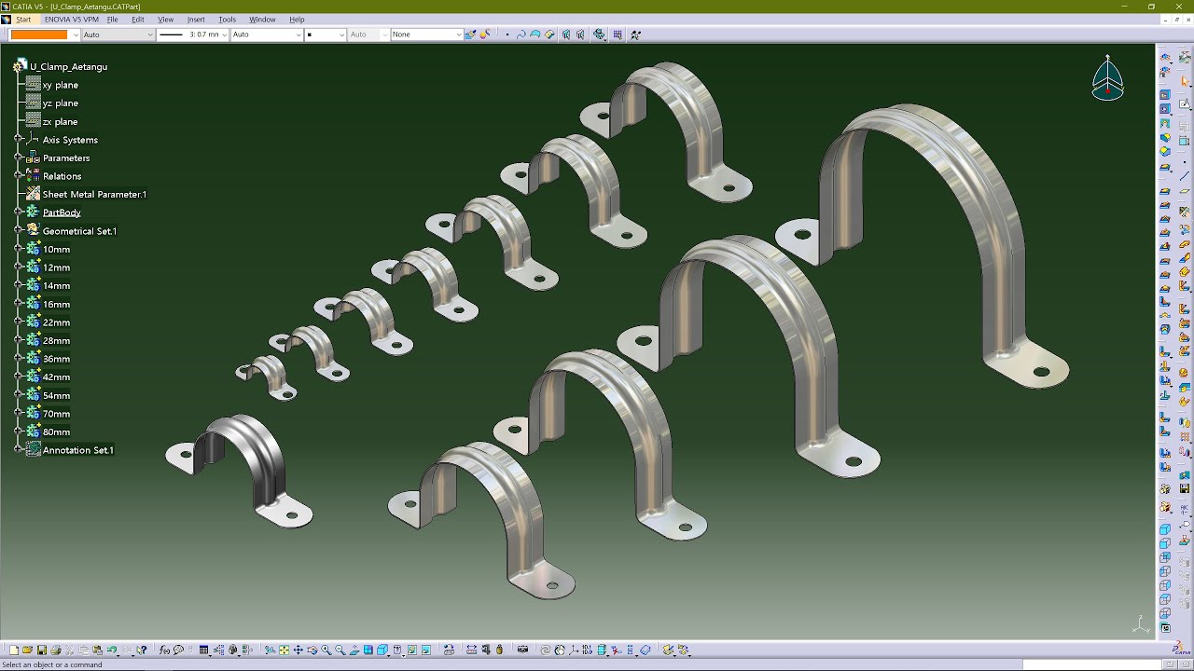Click the Zoom Out magnifier icon
The height and width of the screenshot is (671, 1194).
[340, 650]
